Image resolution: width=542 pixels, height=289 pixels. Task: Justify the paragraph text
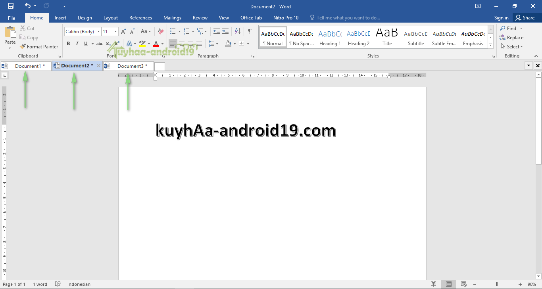point(199,44)
